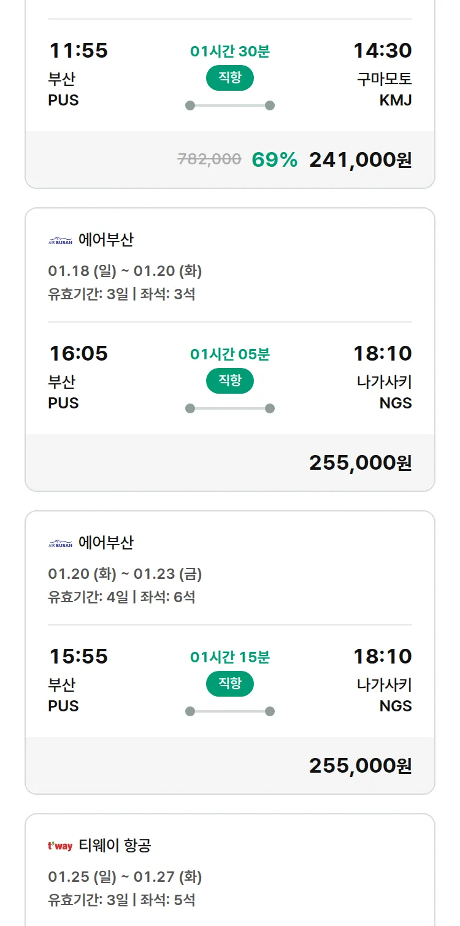Select the 241,000원 discounted price
The height and width of the screenshot is (926, 460).
click(x=360, y=160)
